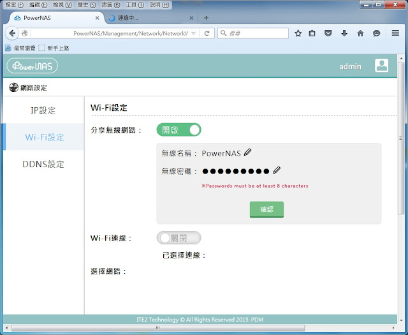The image size is (408, 335).
Task: Edit the wireless name with the pencil icon
Action: (248, 152)
